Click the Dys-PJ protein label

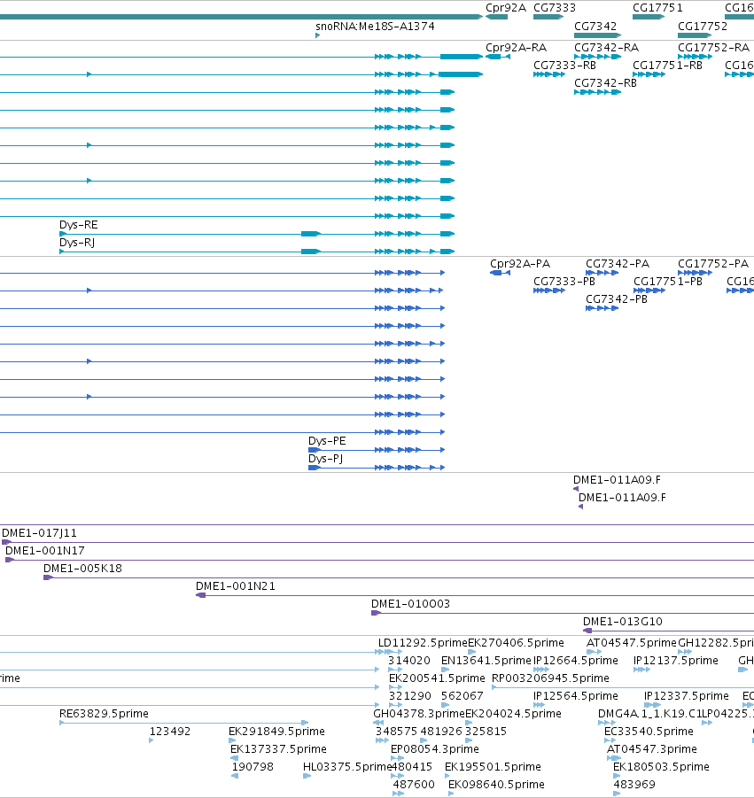click(325, 459)
